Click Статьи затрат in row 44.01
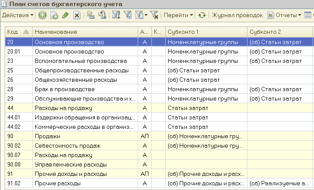314x190 pixels. tap(188, 117)
